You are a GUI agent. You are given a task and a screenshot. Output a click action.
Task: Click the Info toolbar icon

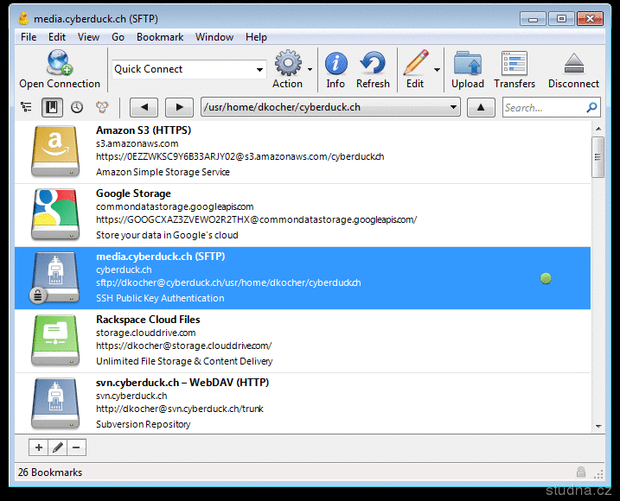pos(336,63)
